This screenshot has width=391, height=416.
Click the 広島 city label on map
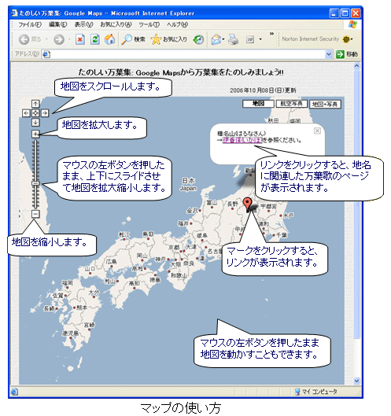(x=111, y=261)
